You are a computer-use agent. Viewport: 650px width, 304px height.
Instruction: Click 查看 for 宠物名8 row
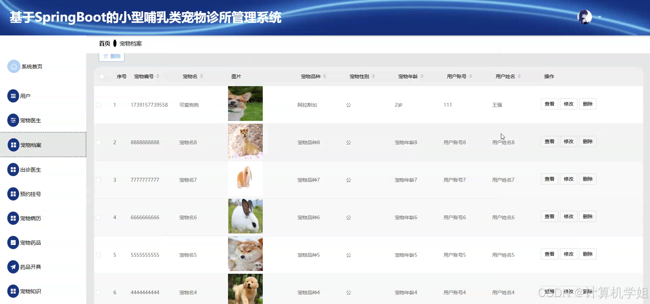pos(550,141)
